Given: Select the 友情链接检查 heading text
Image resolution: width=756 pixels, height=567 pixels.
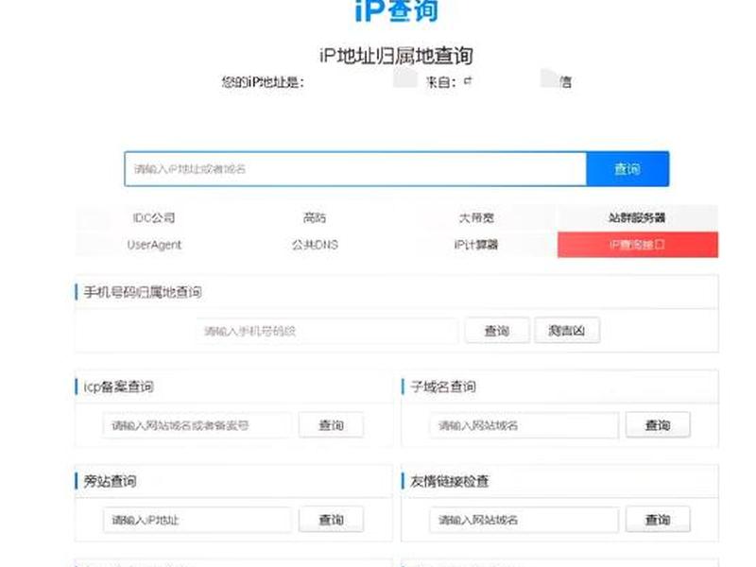Looking at the screenshot, I should (x=450, y=481).
